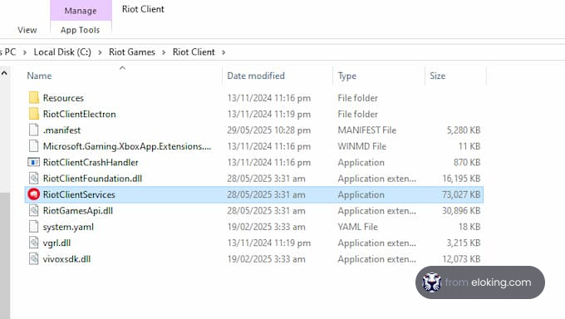Select the RiotClientFoundation.dll file name

[x=92, y=179]
